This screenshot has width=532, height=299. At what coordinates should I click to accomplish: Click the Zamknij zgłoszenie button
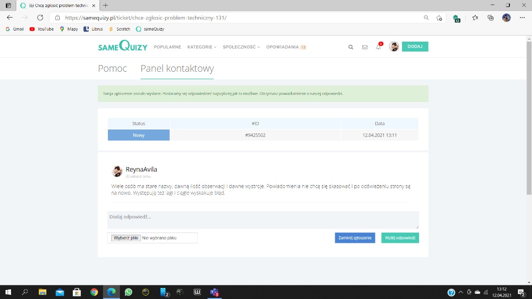pyautogui.click(x=355, y=238)
